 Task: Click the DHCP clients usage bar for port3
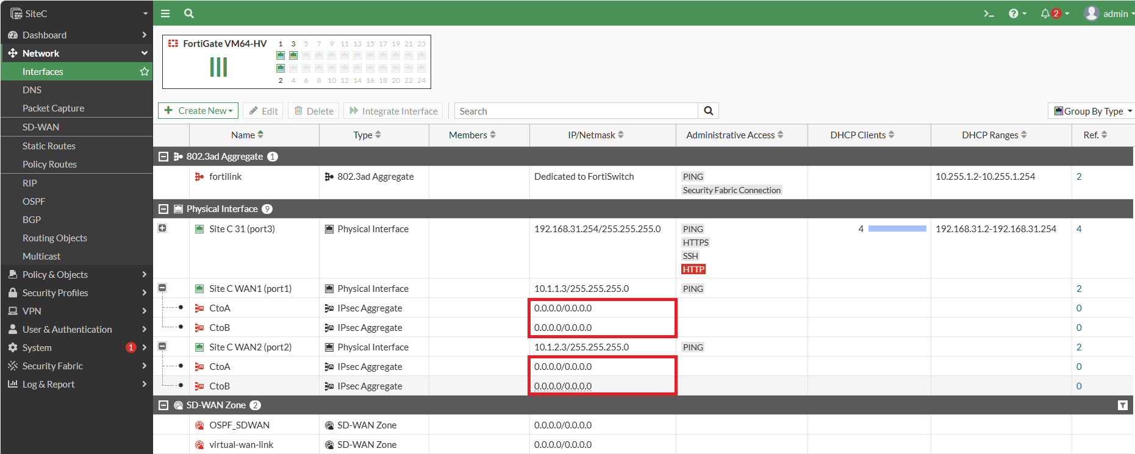coord(897,229)
